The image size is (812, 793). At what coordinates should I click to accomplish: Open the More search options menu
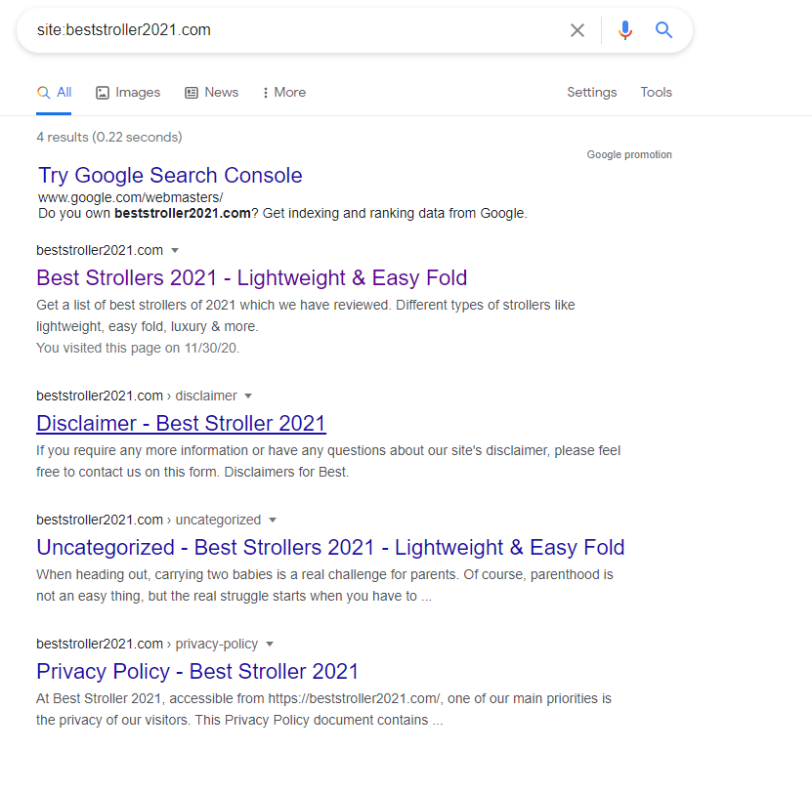tap(284, 93)
